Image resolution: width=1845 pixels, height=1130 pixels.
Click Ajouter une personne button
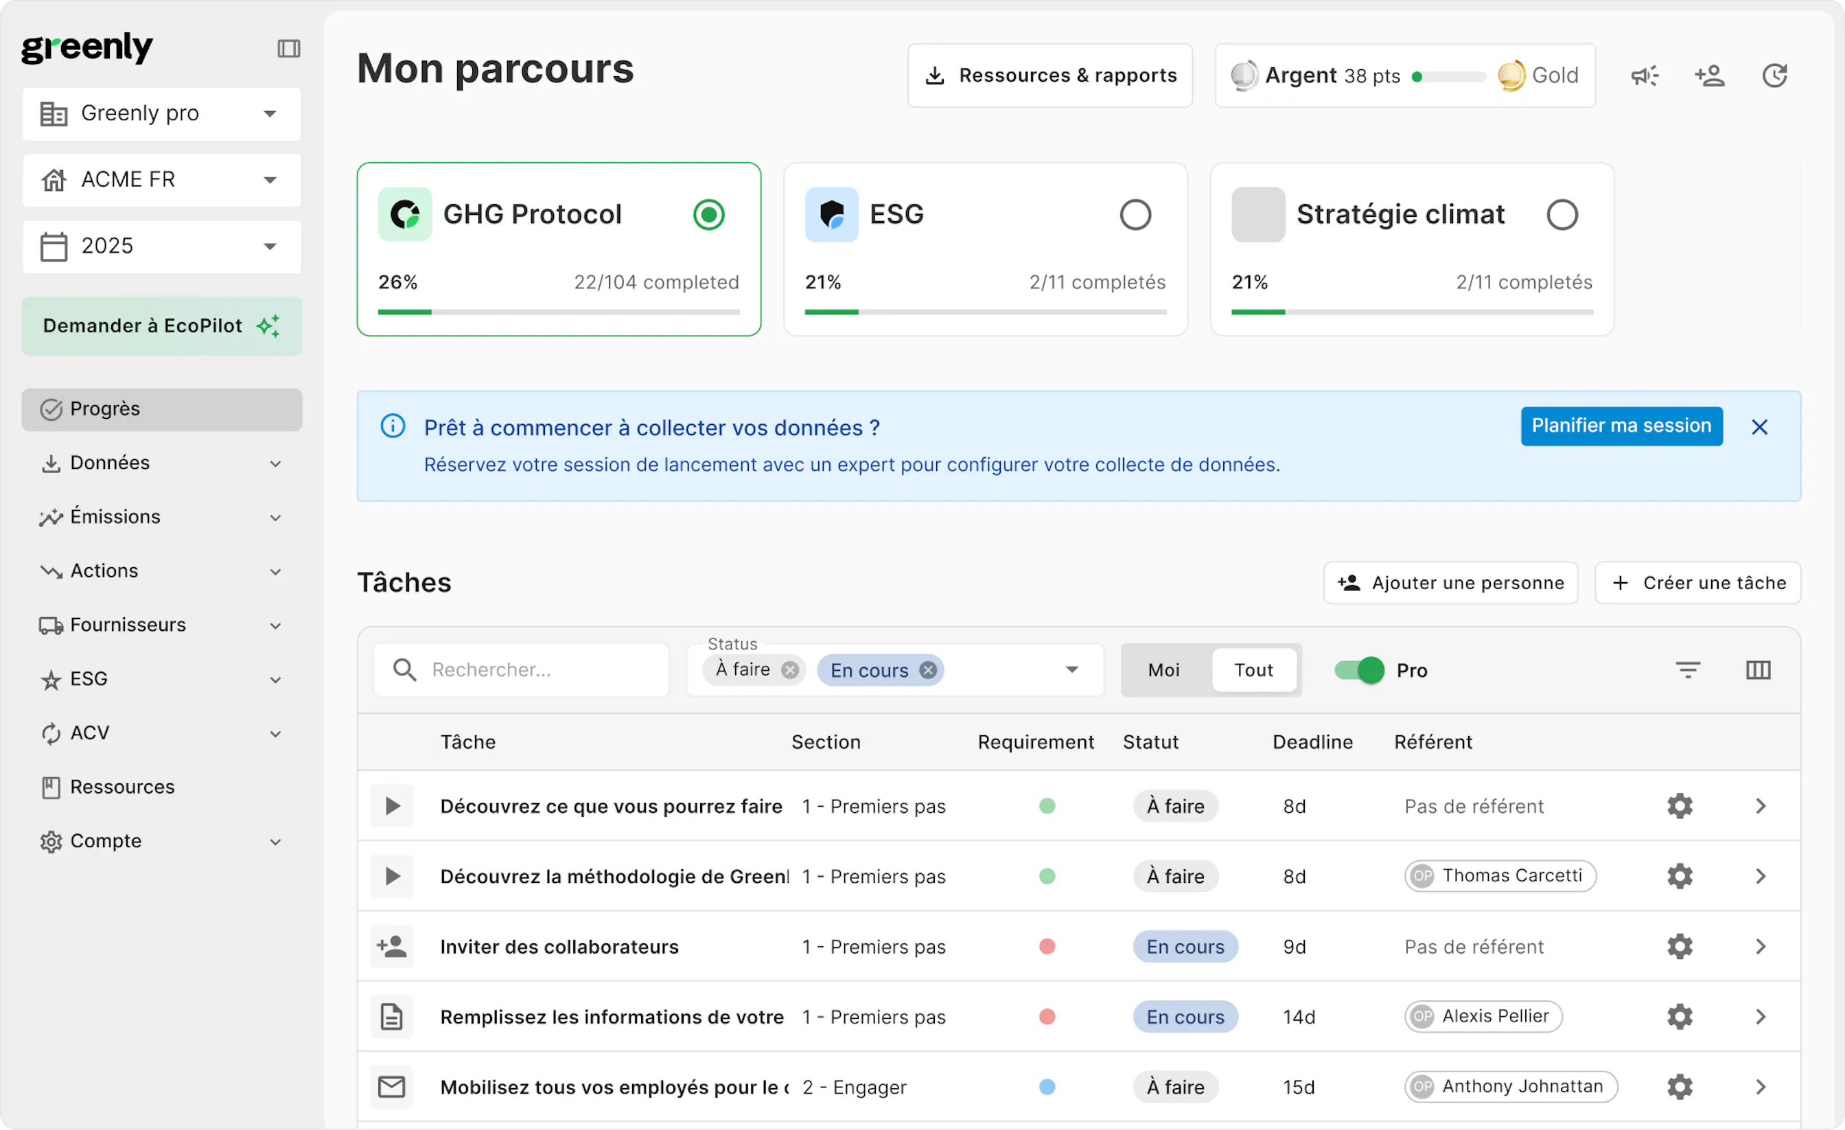point(1450,583)
